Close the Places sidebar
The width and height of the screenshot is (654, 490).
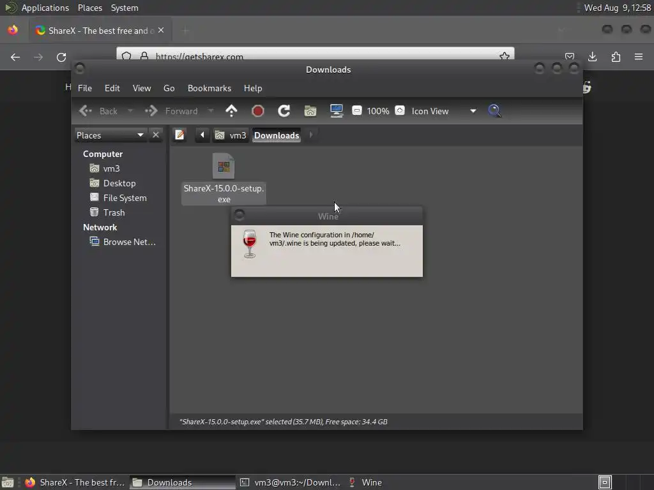pyautogui.click(x=156, y=135)
